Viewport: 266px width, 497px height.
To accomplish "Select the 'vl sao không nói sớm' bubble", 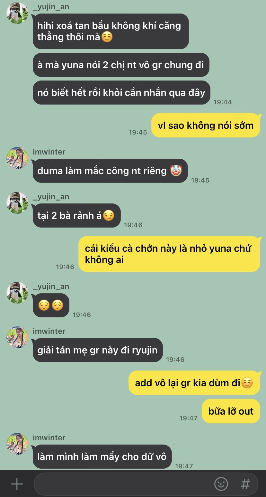I will (206, 125).
